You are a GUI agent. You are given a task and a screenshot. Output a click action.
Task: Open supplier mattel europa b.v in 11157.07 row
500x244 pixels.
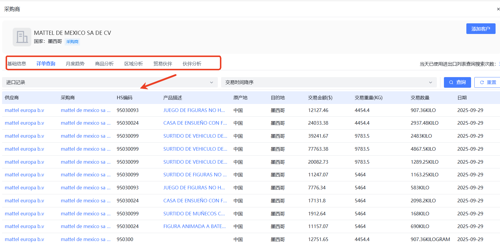24,226
